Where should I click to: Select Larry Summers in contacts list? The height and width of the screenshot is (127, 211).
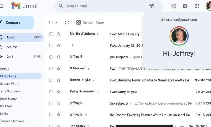(x=10, y=91)
